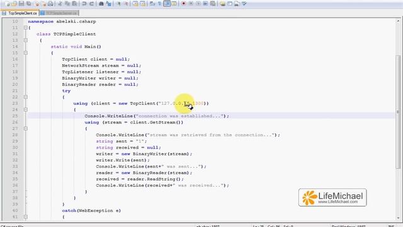Click the 'try' keyword on line 21
This screenshot has width=403, height=227.
pyautogui.click(x=66, y=91)
